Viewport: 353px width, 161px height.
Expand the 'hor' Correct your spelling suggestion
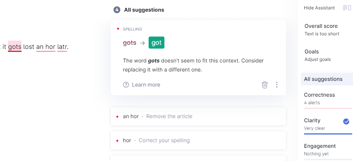point(198,141)
